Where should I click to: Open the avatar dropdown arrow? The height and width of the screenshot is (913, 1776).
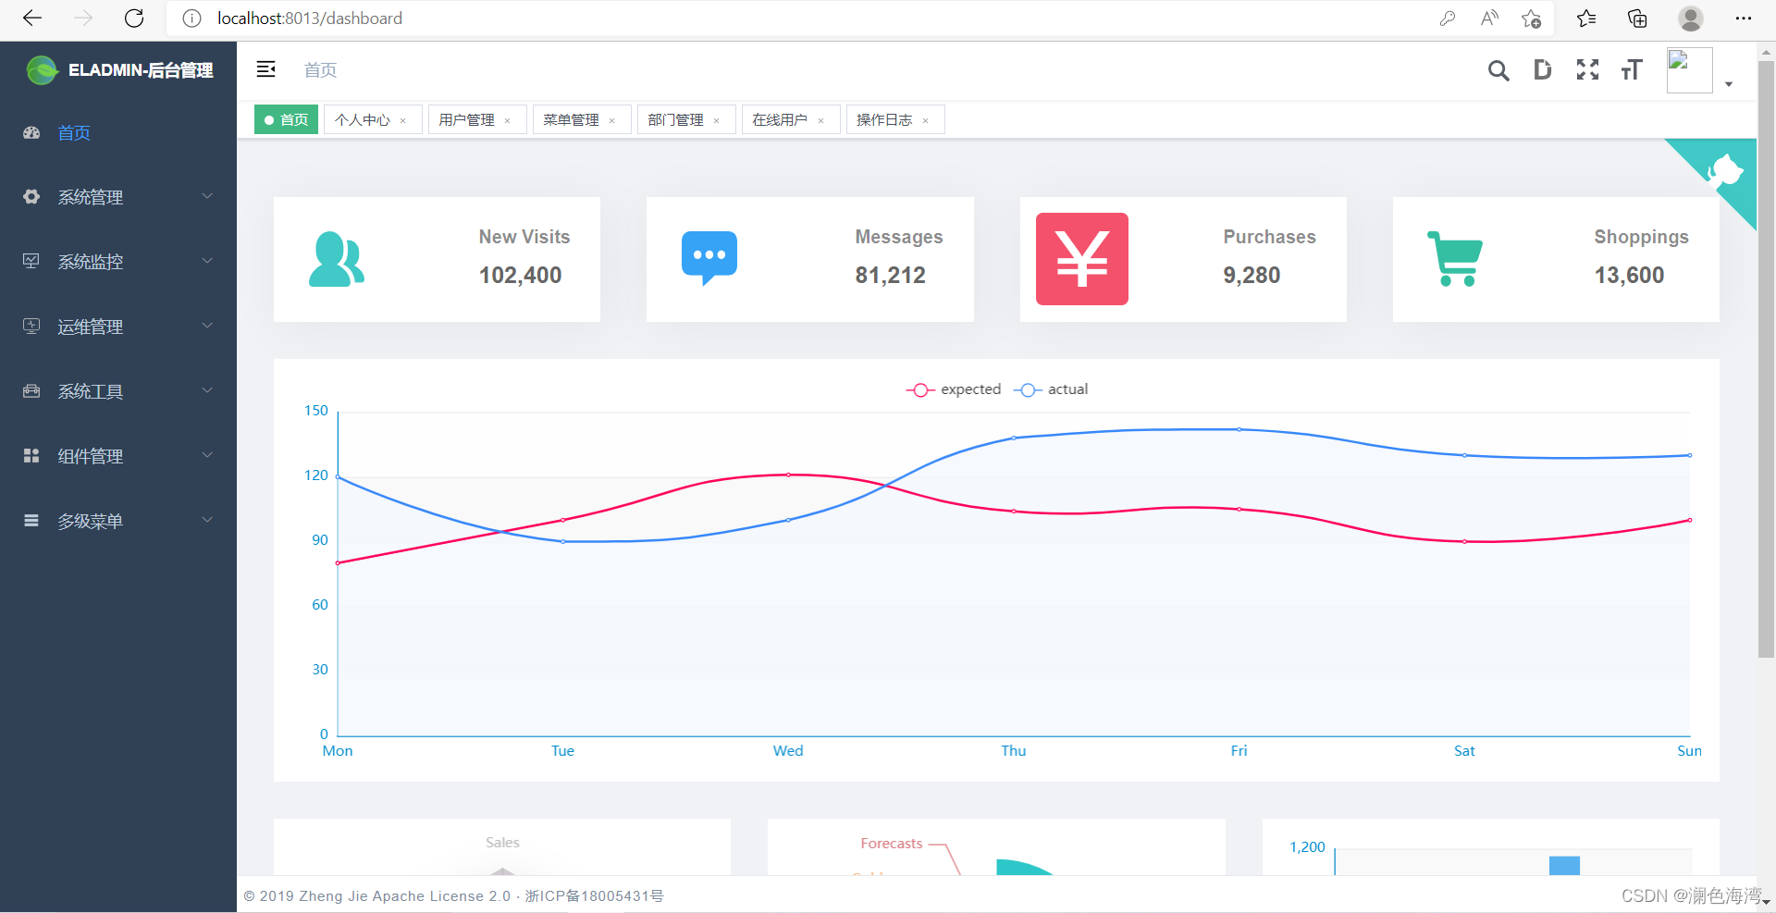[1728, 84]
